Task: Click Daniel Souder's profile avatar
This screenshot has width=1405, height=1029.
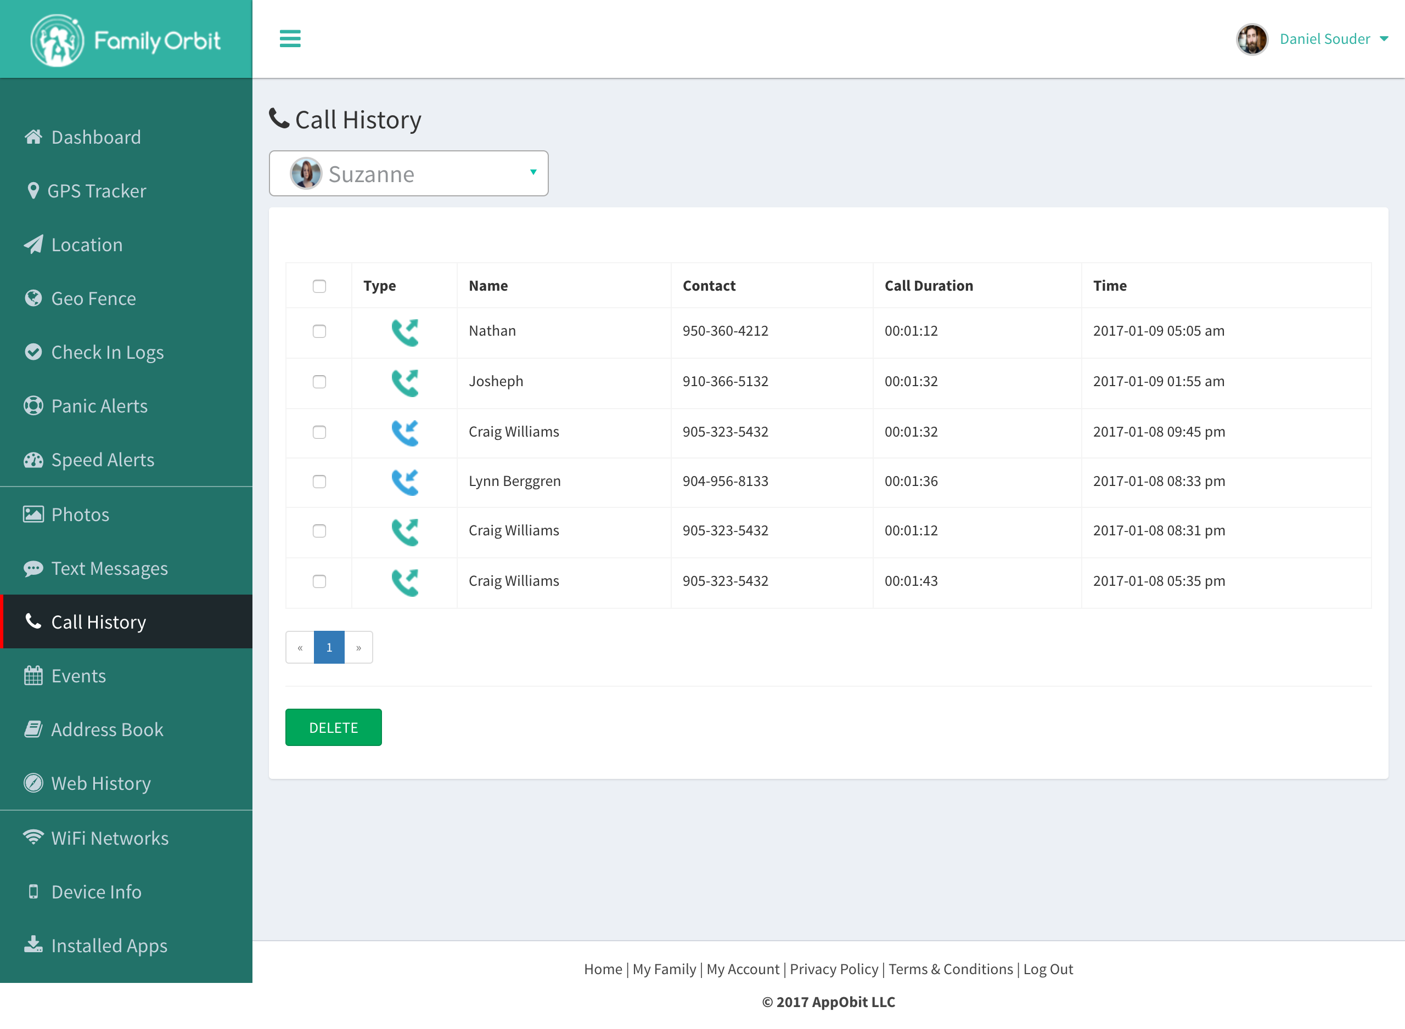Action: point(1252,39)
